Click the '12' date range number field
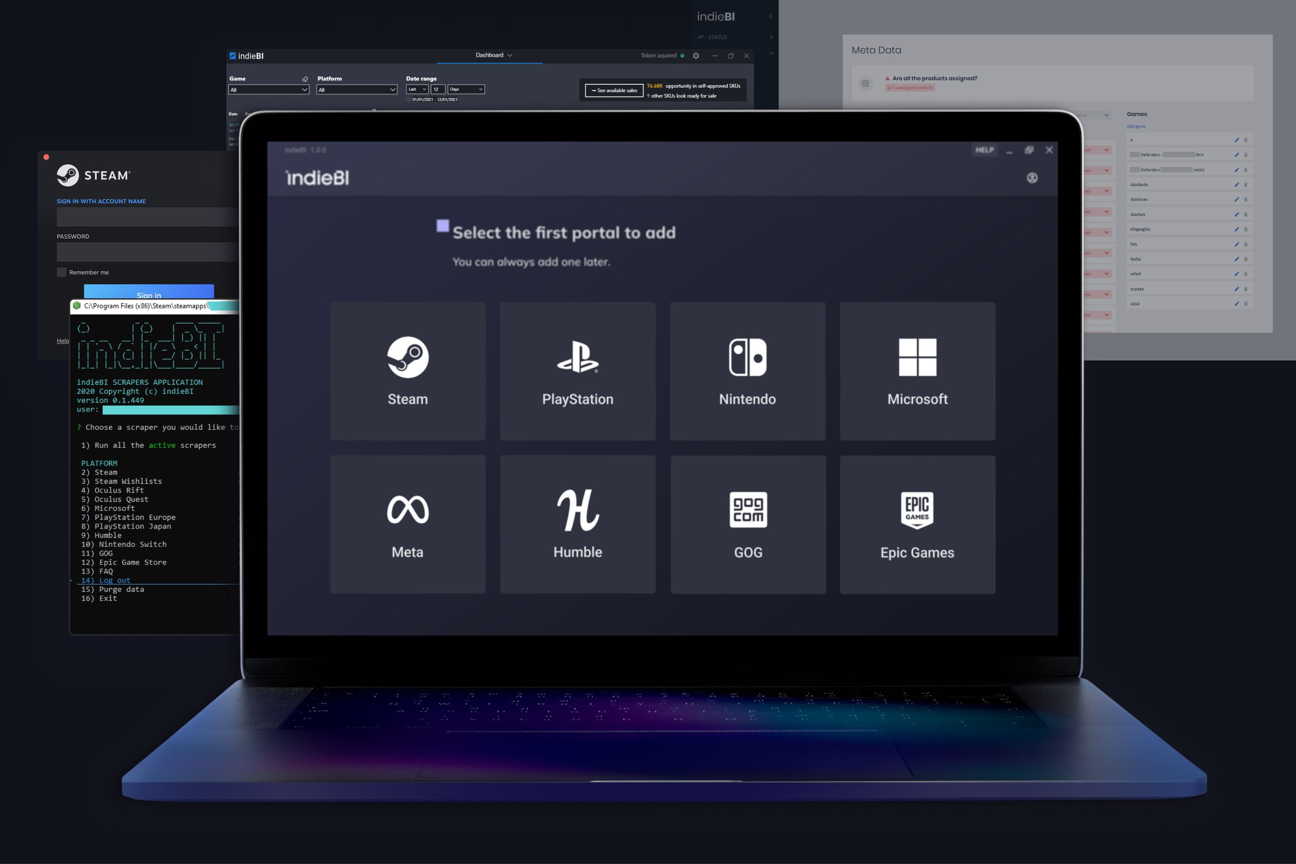Viewport: 1296px width, 864px height. 438,89
